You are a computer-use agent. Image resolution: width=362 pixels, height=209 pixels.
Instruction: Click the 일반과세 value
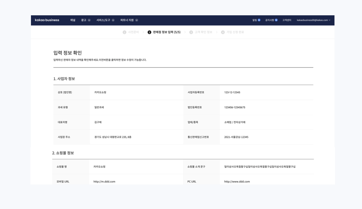pyautogui.click(x=99, y=107)
